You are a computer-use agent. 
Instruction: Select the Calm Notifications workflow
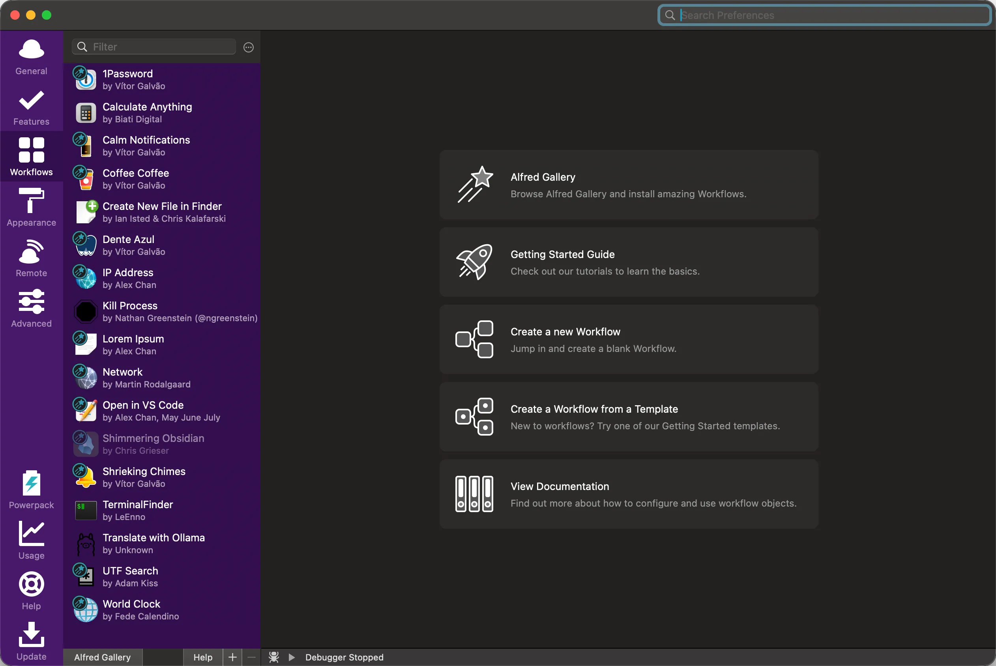click(162, 146)
